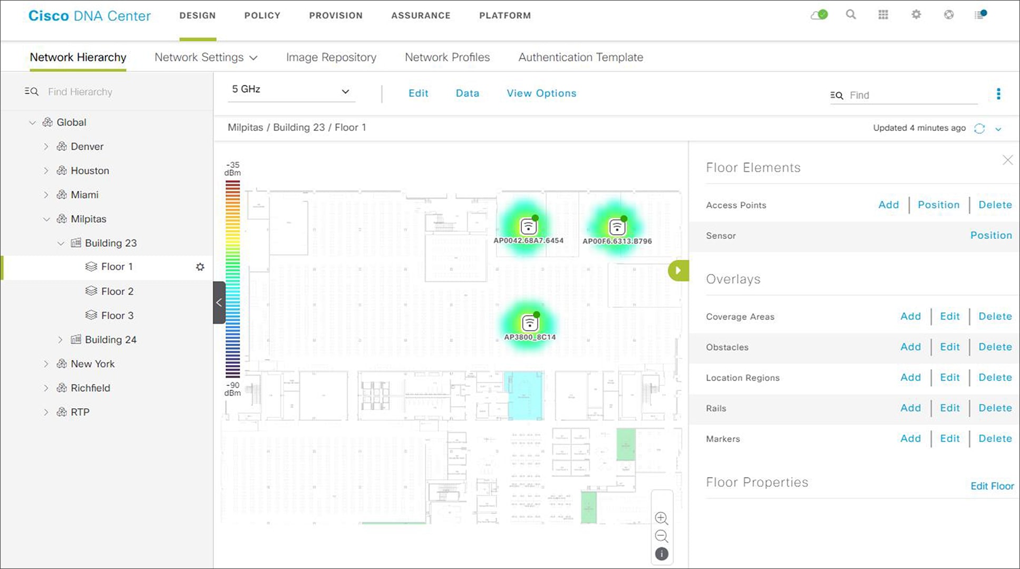Click the dBm heatmap color scale
The width and height of the screenshot is (1020, 569).
(233, 279)
